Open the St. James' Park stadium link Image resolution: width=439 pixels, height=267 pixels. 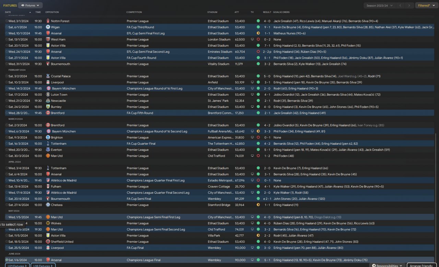click(218, 101)
